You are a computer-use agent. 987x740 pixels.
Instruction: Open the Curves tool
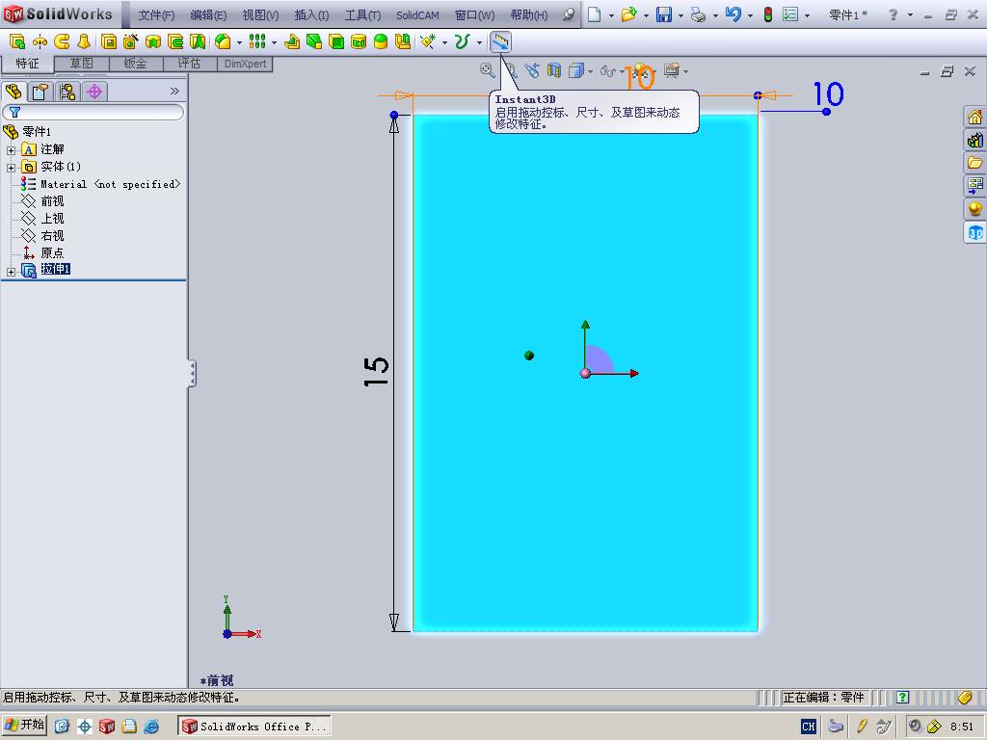pos(463,41)
